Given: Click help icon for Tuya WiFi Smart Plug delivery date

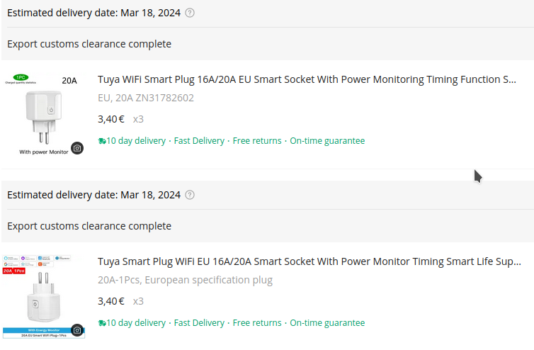Looking at the screenshot, I should [190, 13].
